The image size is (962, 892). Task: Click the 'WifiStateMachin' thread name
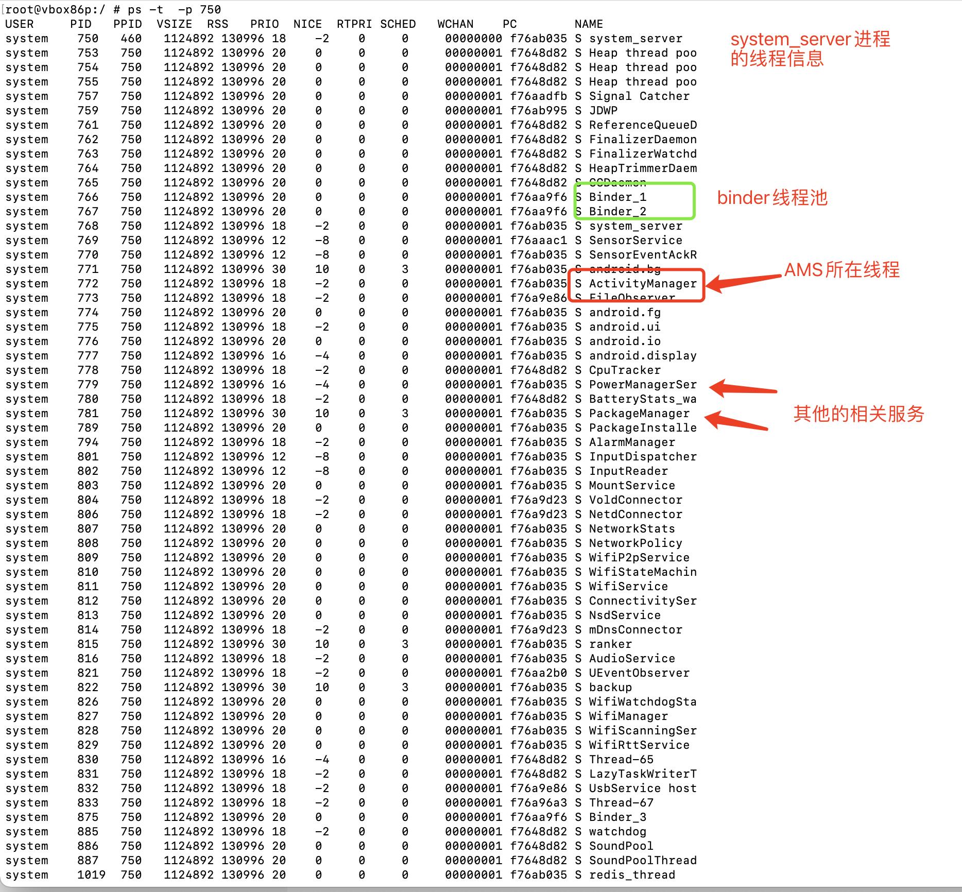(x=643, y=572)
